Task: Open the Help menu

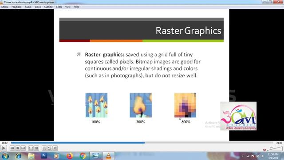Action: [76, 7]
